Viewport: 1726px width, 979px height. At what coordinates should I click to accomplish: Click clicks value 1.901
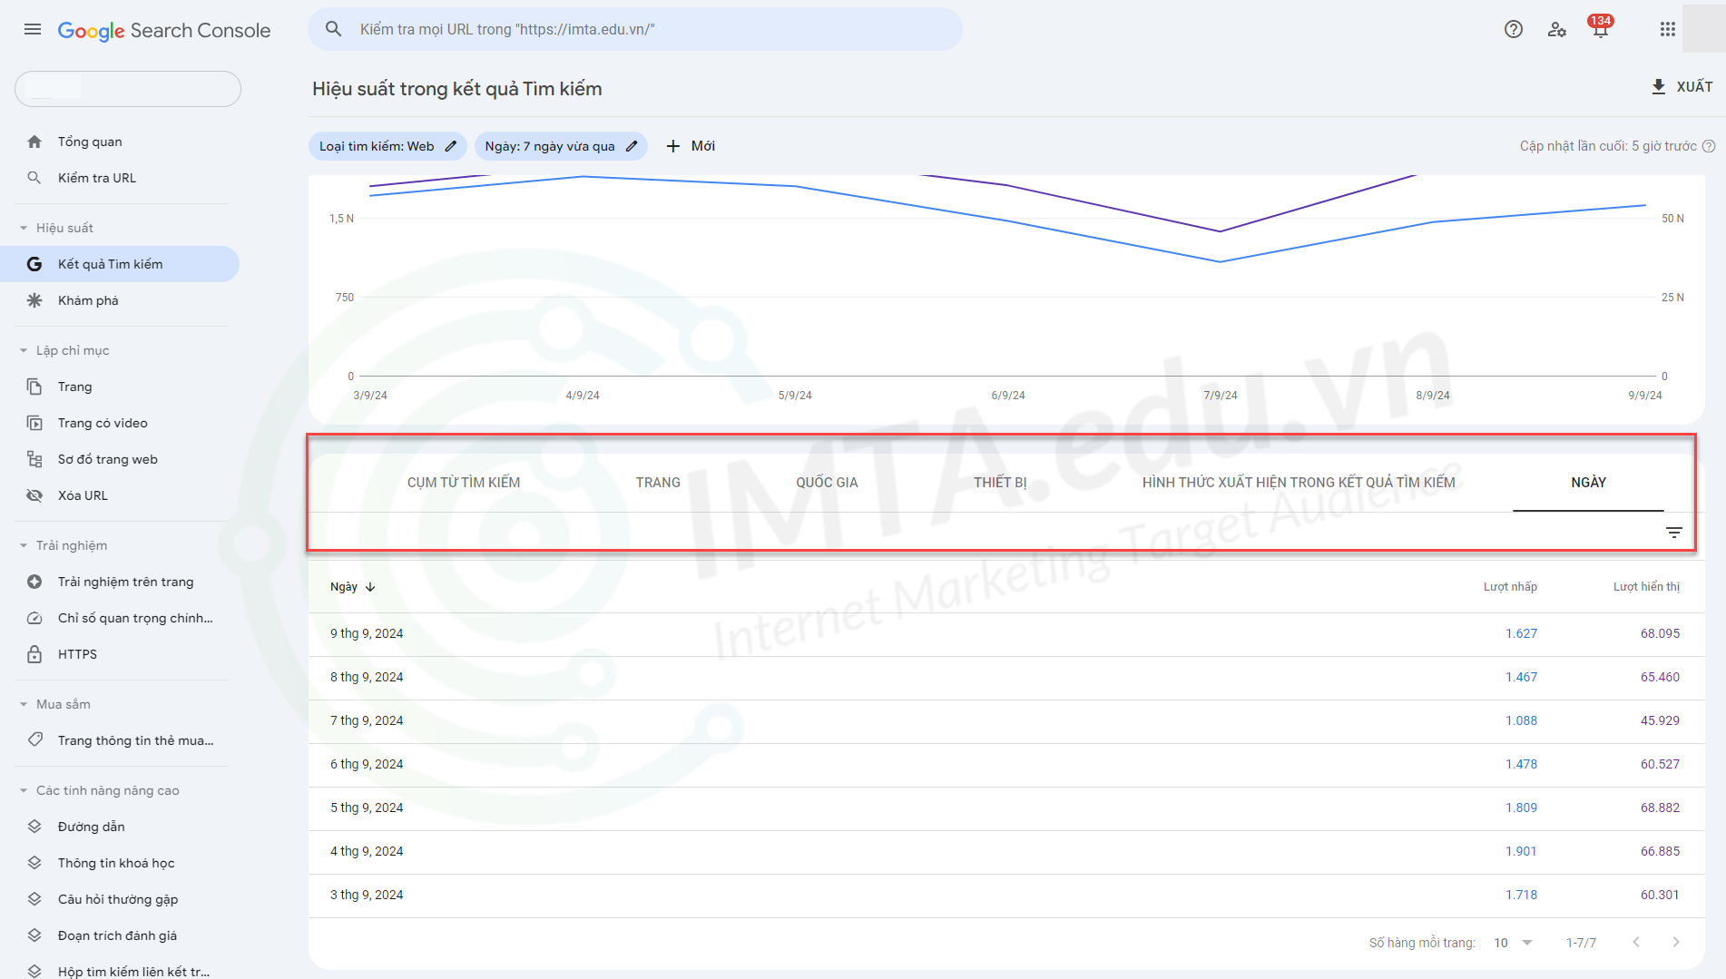(x=1521, y=851)
